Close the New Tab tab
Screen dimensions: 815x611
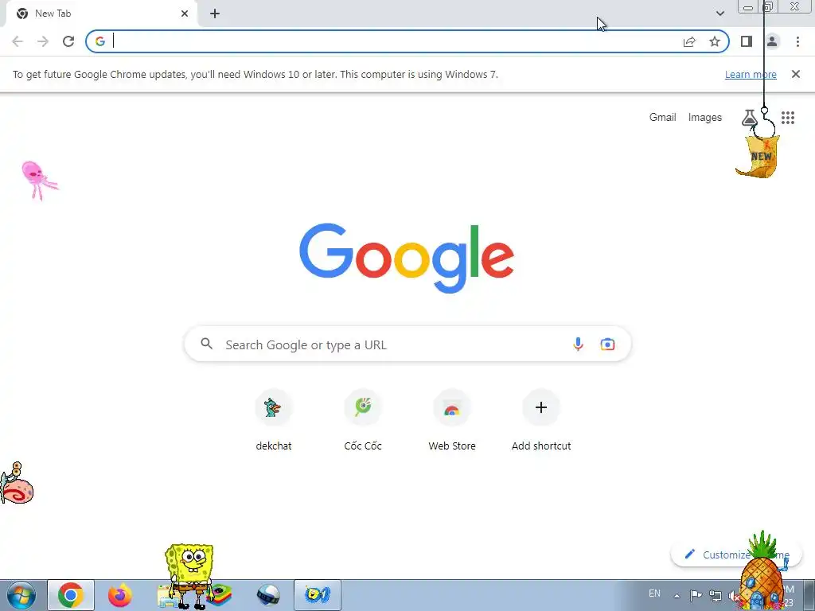tap(185, 14)
